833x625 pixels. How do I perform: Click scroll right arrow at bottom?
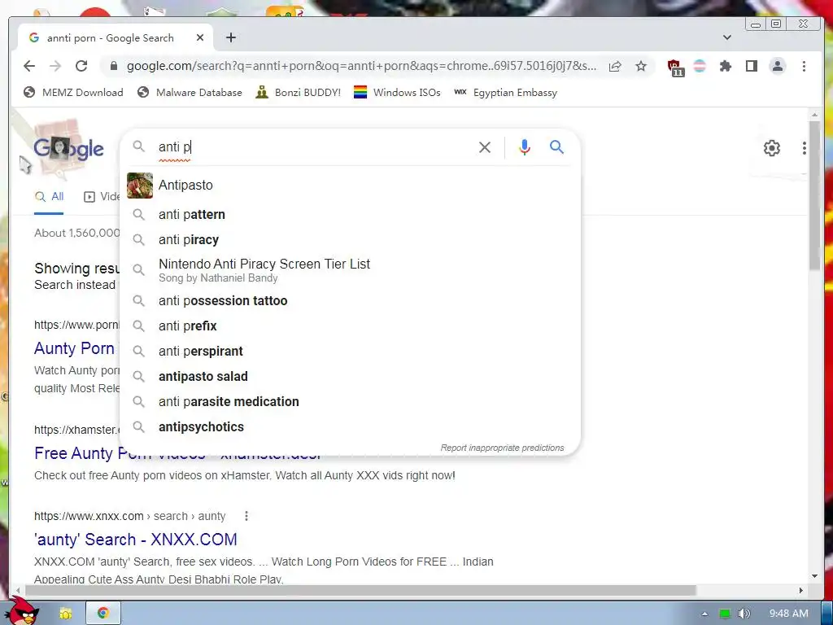801,591
